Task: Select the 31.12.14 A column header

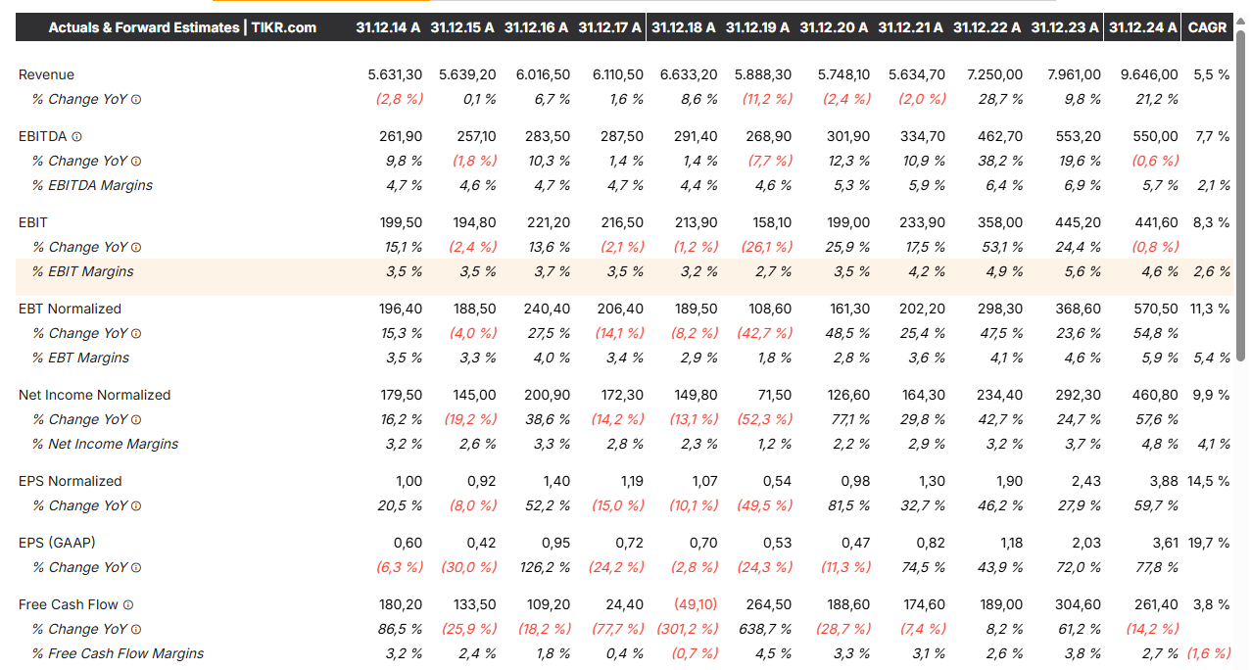Action: [x=388, y=27]
